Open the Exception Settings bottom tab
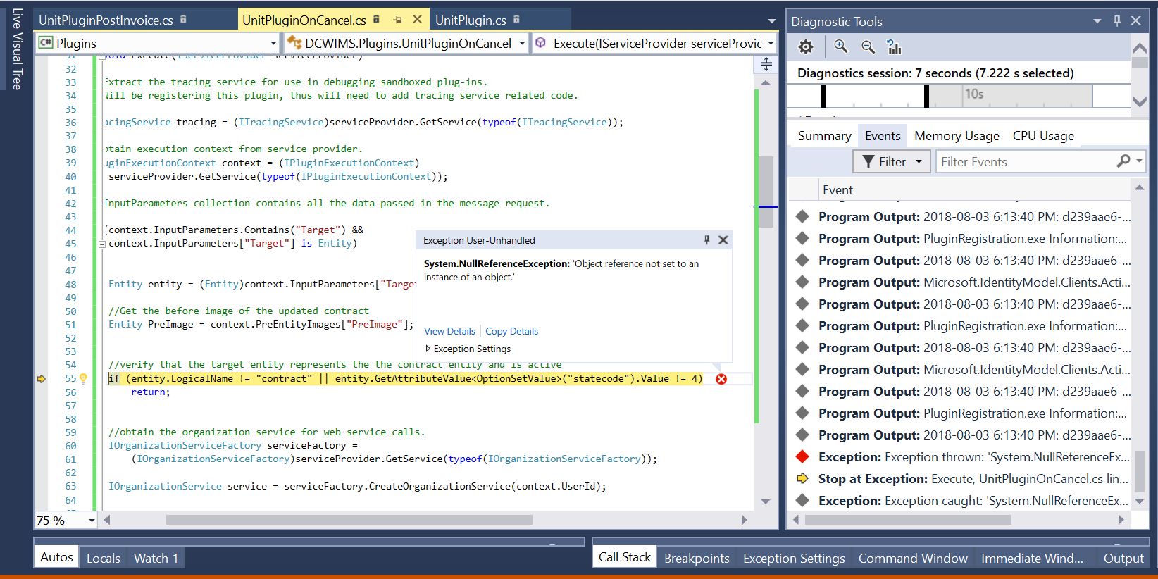 pos(794,558)
